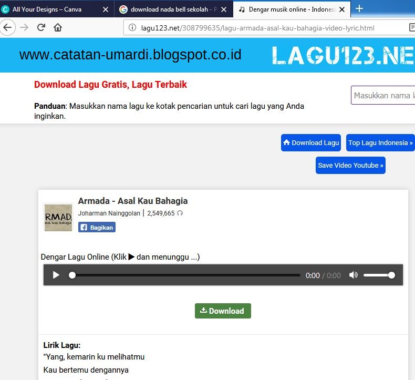Share via the Facebook Bagikan button
This screenshot has height=380, width=415.
(97, 227)
